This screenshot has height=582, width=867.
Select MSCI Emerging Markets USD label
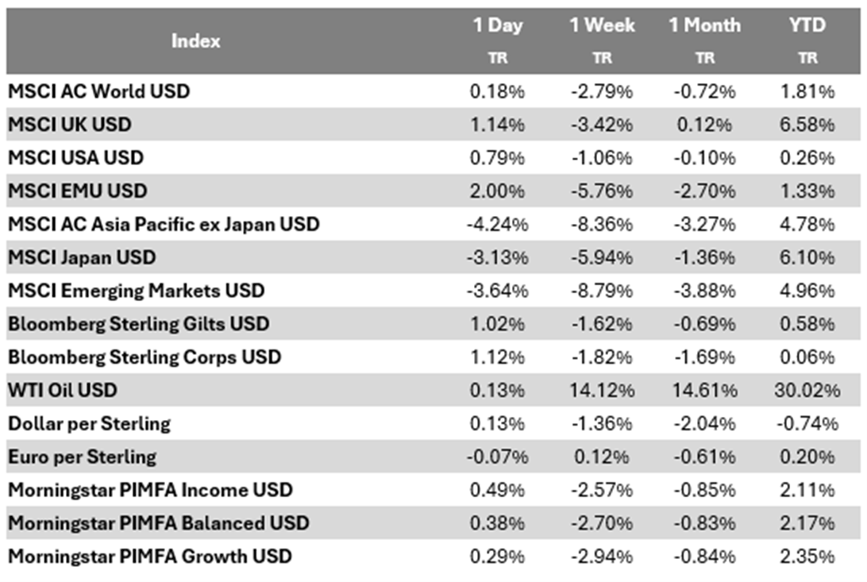tap(137, 291)
